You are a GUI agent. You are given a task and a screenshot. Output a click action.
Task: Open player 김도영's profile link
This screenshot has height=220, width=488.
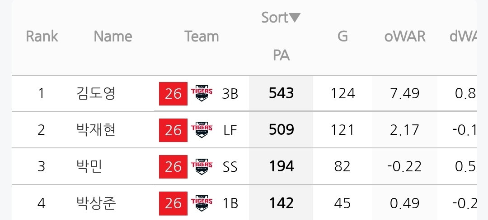[x=96, y=94]
